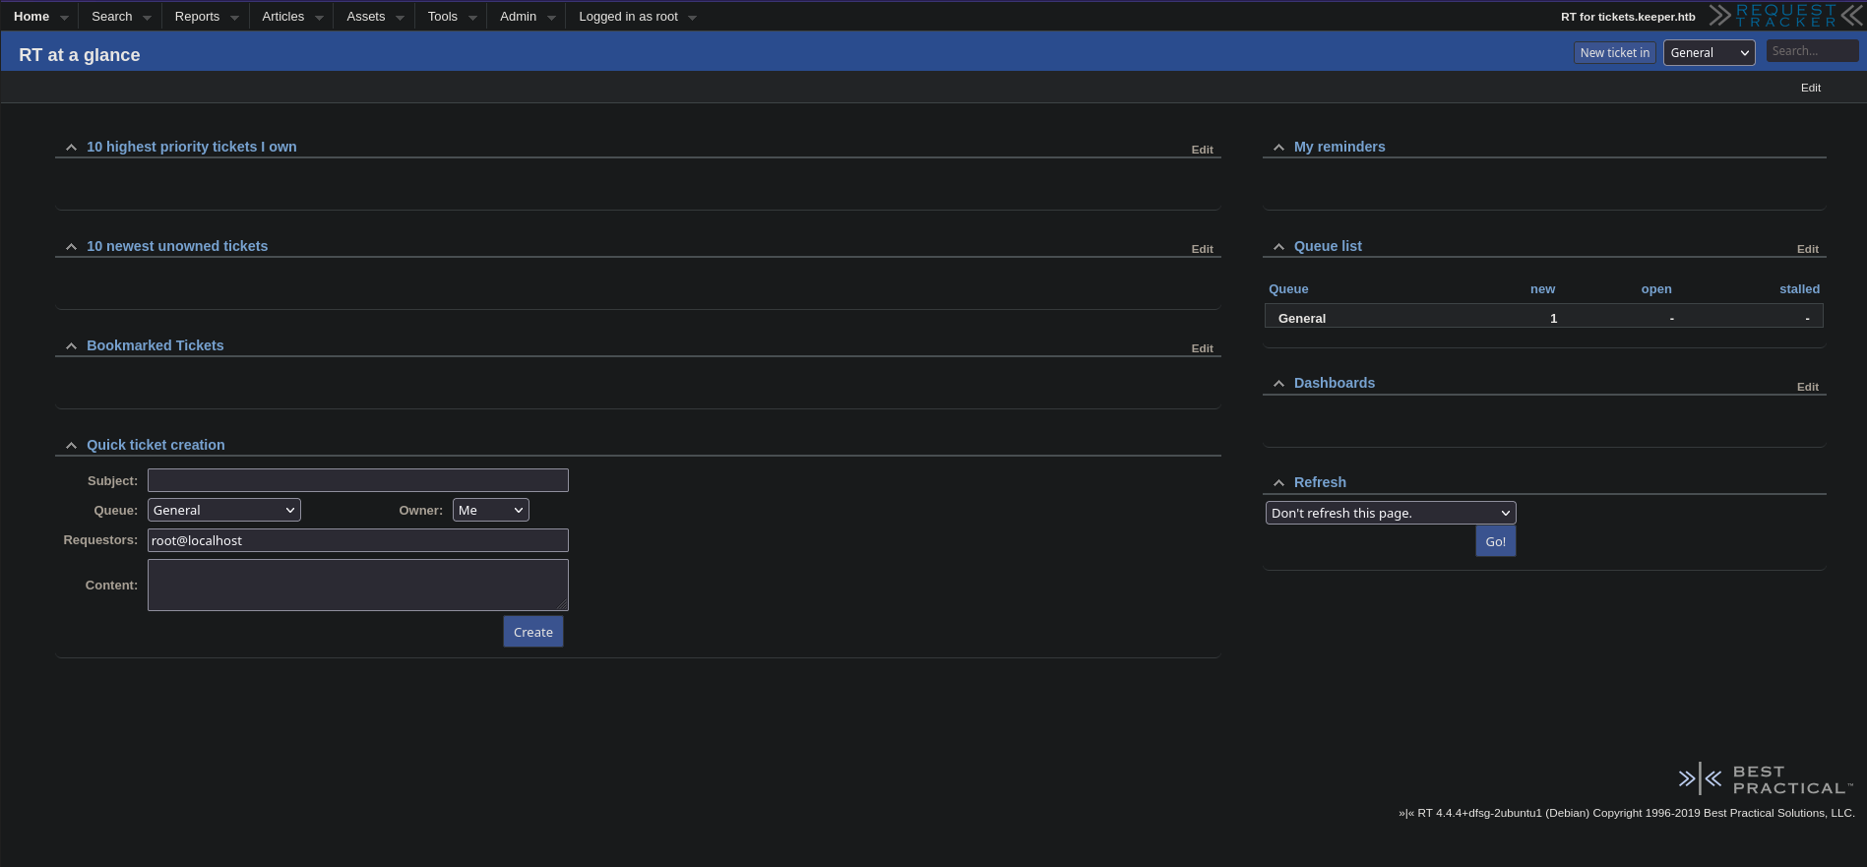
Task: Collapse the My reminders panel
Action: tap(1278, 148)
